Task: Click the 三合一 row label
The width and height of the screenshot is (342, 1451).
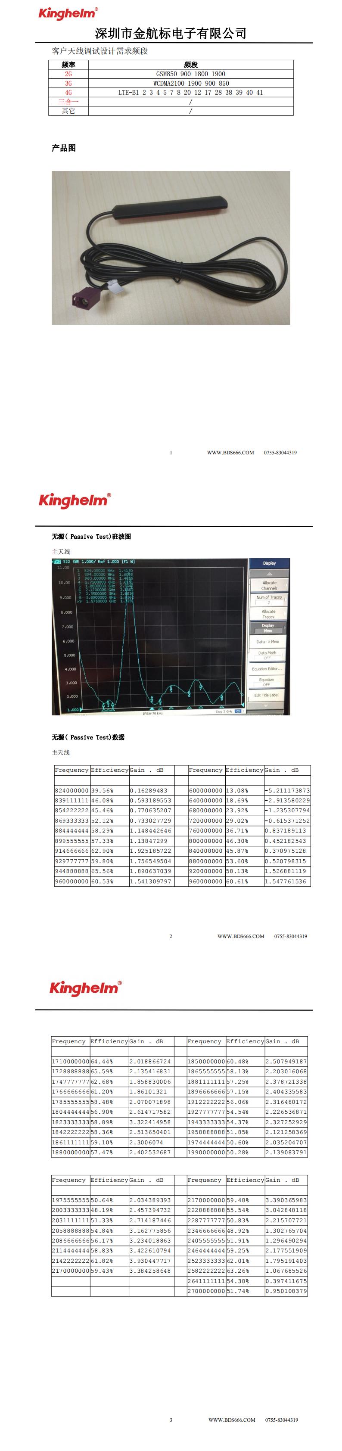Action: [68, 101]
